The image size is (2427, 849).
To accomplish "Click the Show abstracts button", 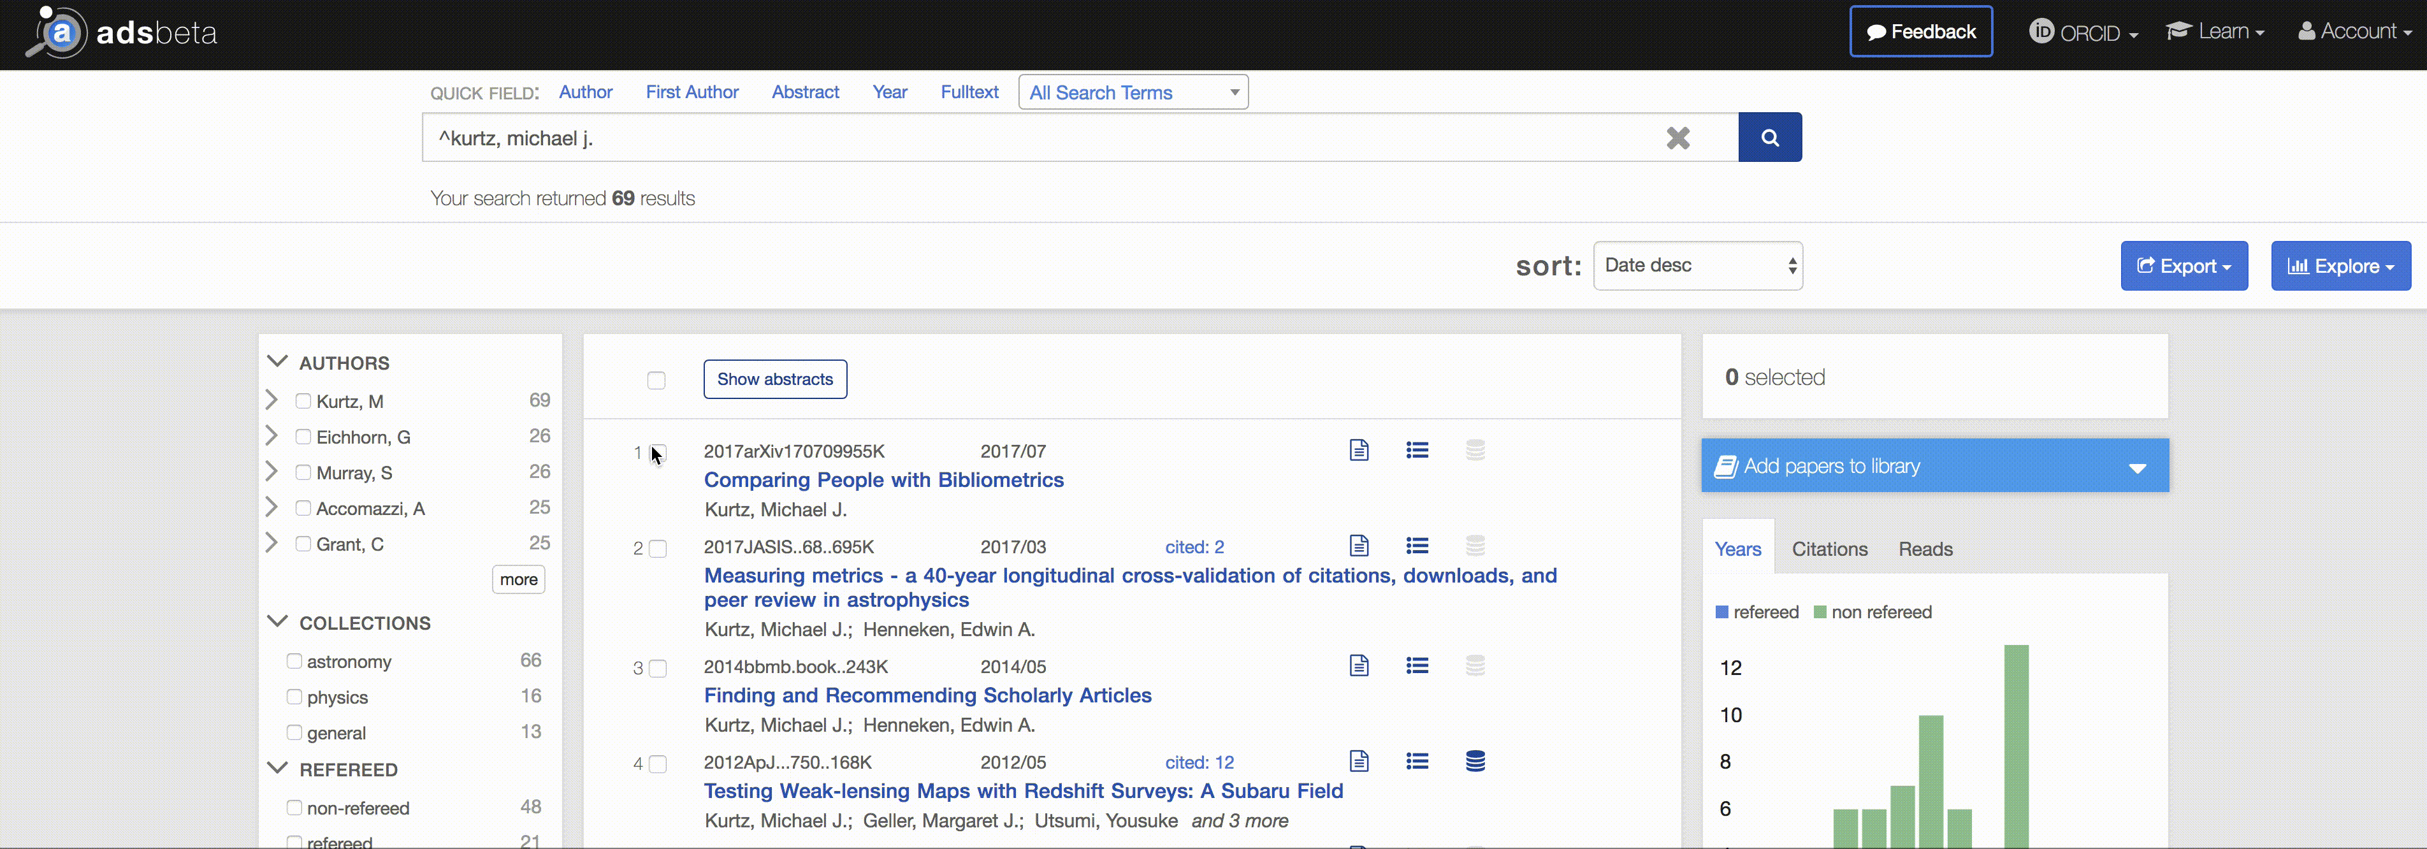I will coord(774,379).
